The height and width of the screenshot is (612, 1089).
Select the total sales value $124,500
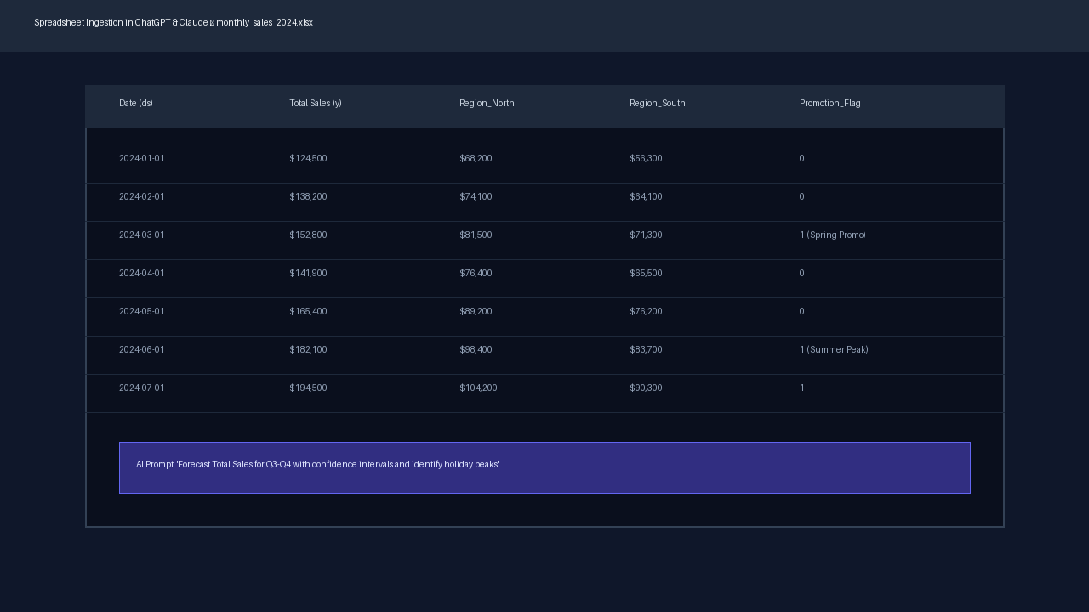308,158
